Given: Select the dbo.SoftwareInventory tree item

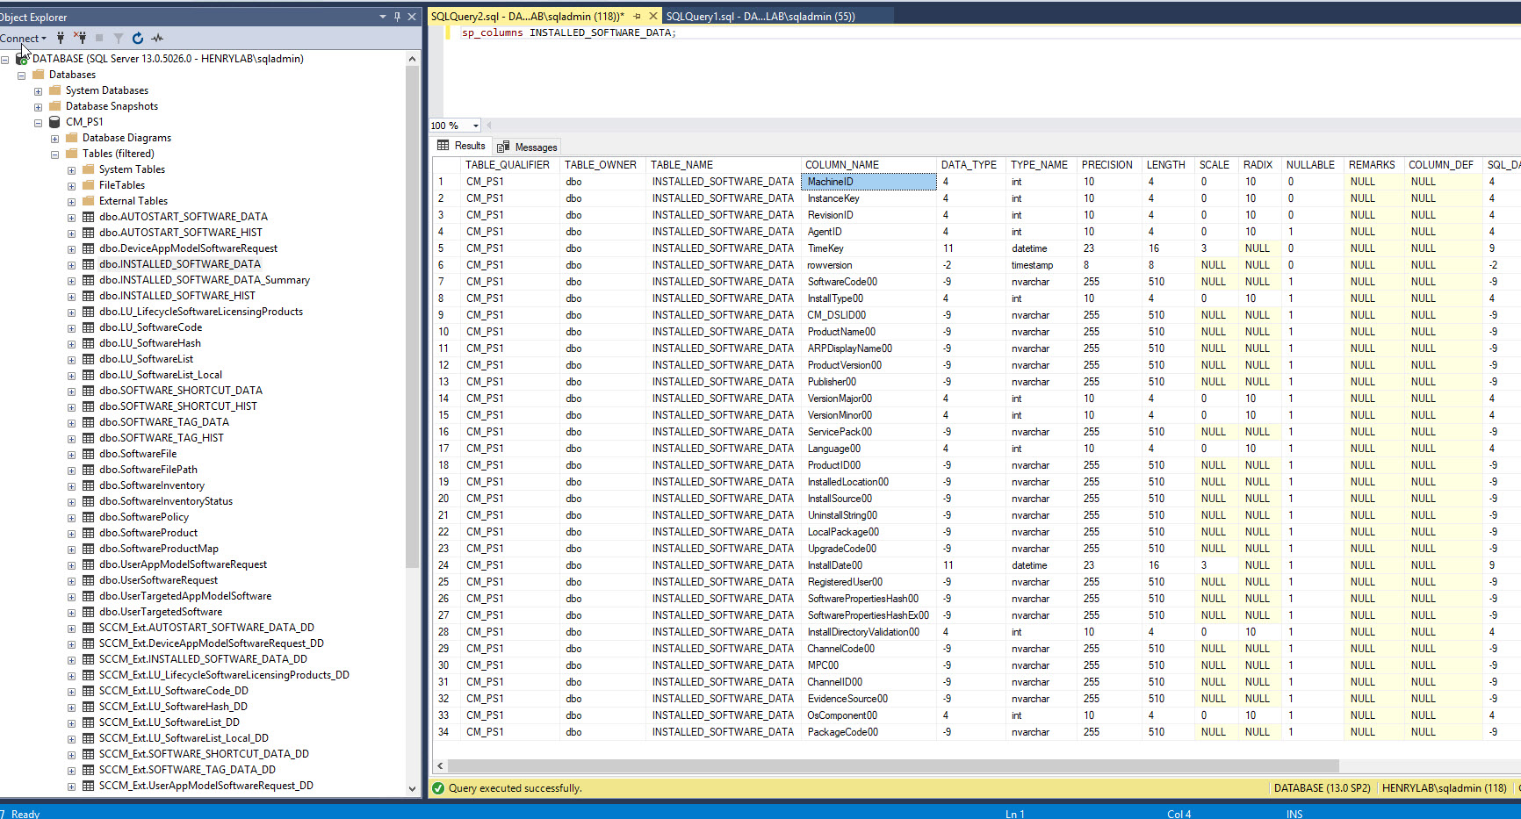Looking at the screenshot, I should (152, 485).
